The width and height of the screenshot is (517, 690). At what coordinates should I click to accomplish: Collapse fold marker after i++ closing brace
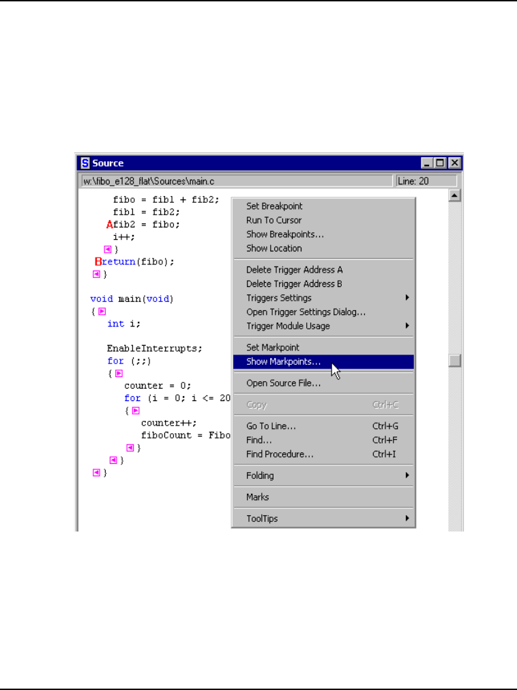(x=108, y=249)
